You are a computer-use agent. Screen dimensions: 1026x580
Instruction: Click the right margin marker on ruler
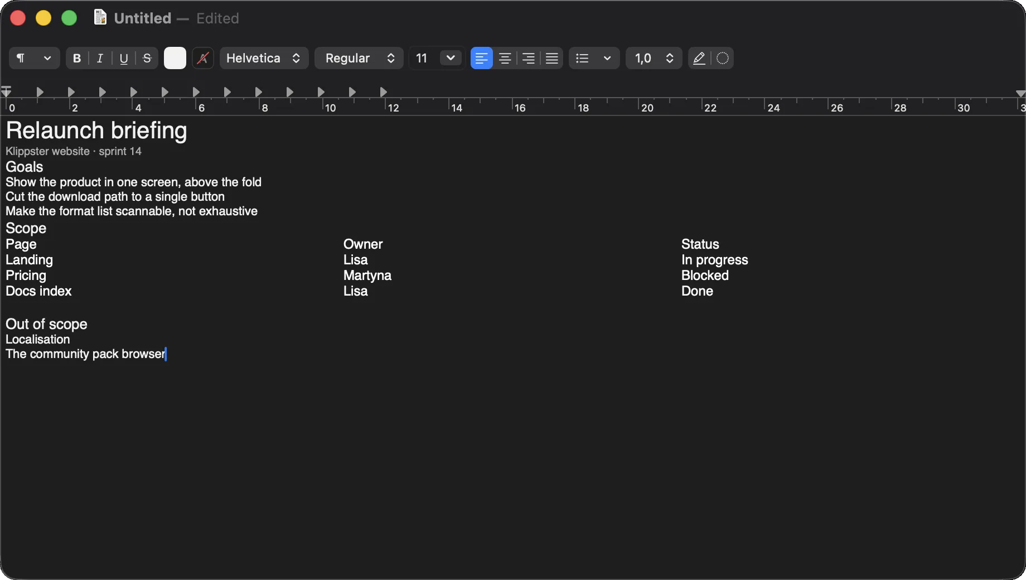(1020, 93)
